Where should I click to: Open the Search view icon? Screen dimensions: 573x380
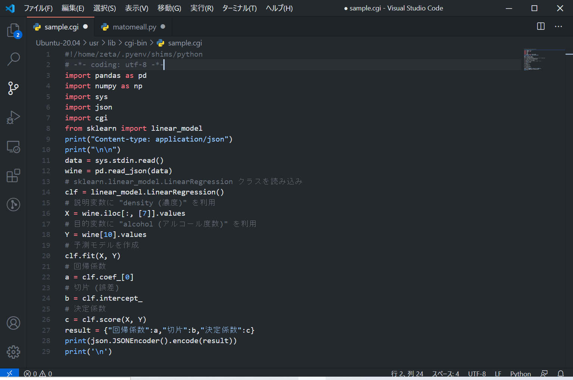tap(13, 59)
